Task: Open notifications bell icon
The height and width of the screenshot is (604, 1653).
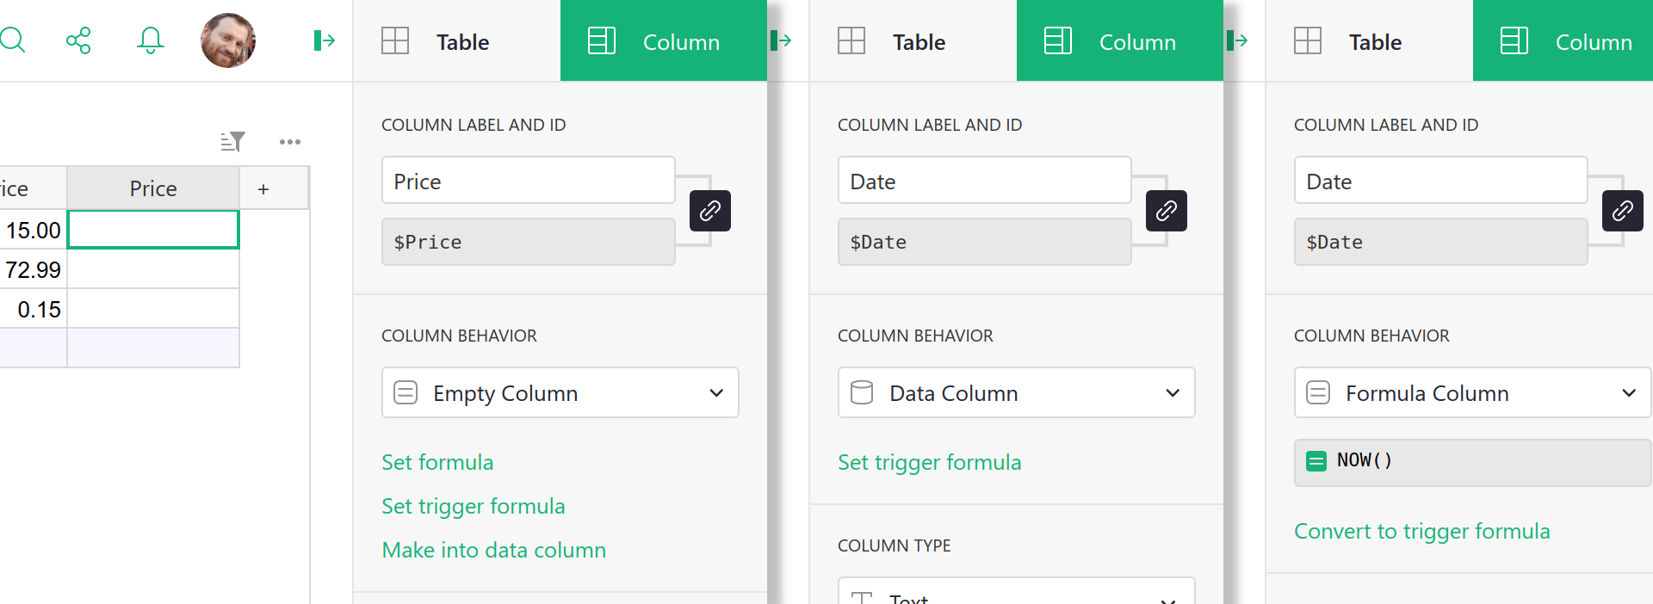Action: point(151,40)
